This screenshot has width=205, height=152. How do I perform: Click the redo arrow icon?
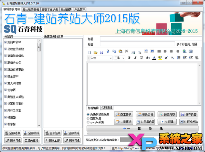point(152,51)
